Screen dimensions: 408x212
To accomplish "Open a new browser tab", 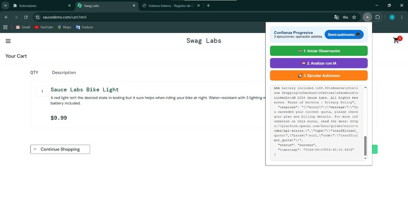I will [x=208, y=6].
